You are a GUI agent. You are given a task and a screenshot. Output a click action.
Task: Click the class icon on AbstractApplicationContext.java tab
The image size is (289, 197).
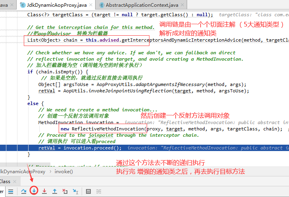[101, 5]
